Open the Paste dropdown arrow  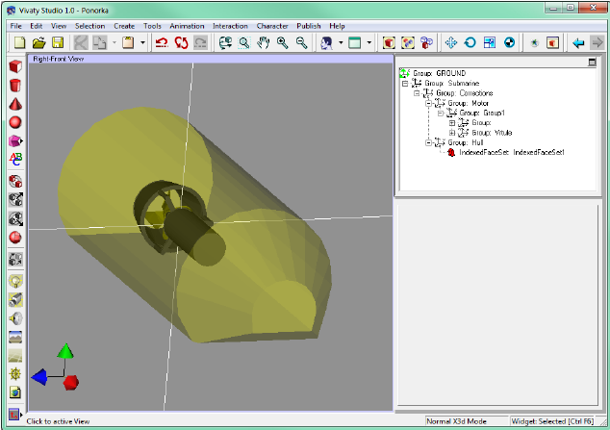(142, 42)
